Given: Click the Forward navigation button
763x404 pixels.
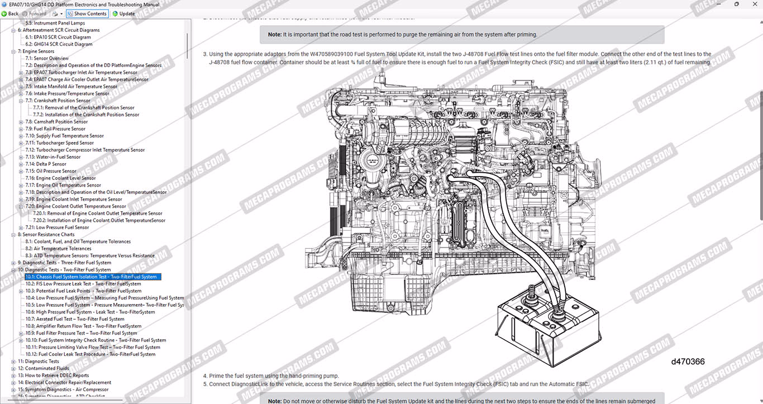Looking at the screenshot, I should 34,13.
